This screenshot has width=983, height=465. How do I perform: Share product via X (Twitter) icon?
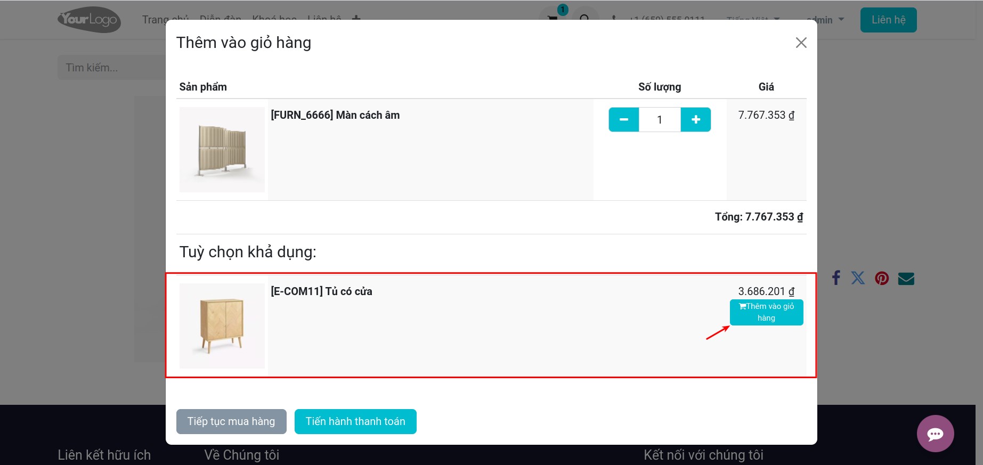858,278
